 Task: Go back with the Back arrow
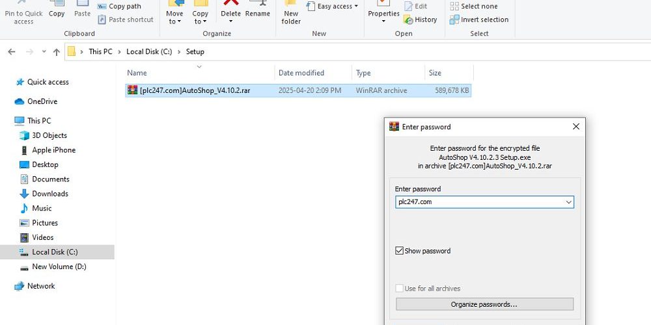[12, 52]
